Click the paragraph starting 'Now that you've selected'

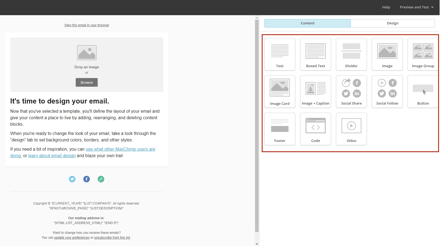pos(85,118)
